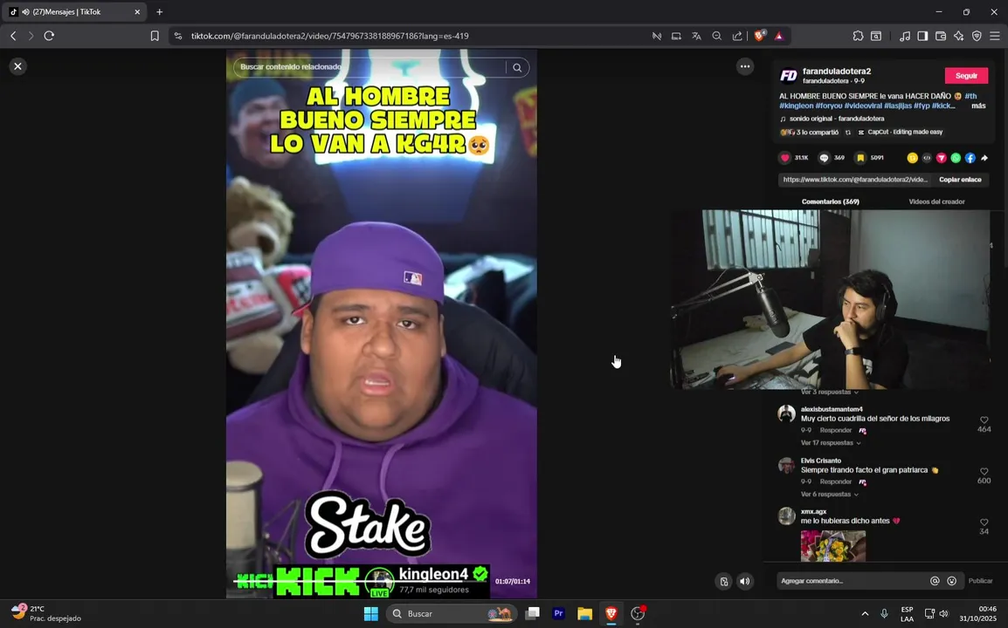1008x628 pixels.
Task: Show hidden system tray icons chevron
Action: pyautogui.click(x=865, y=614)
